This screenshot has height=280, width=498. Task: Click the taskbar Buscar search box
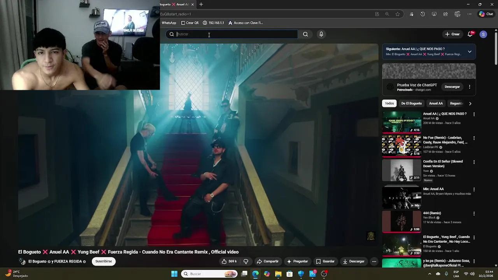209,274
